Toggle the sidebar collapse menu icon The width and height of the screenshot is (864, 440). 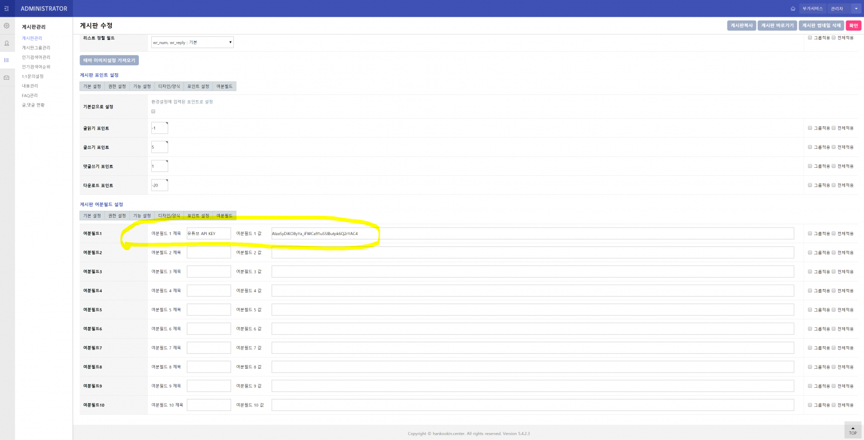click(x=6, y=9)
